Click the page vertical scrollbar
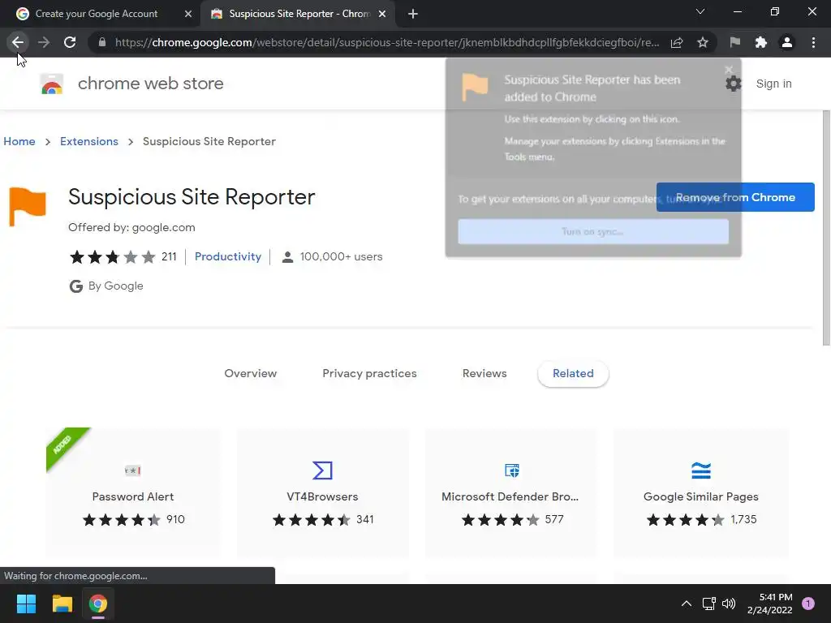Viewport: 831px width, 623px height. (826, 228)
